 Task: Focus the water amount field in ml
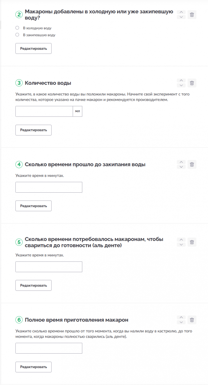pyautogui.click(x=44, y=111)
